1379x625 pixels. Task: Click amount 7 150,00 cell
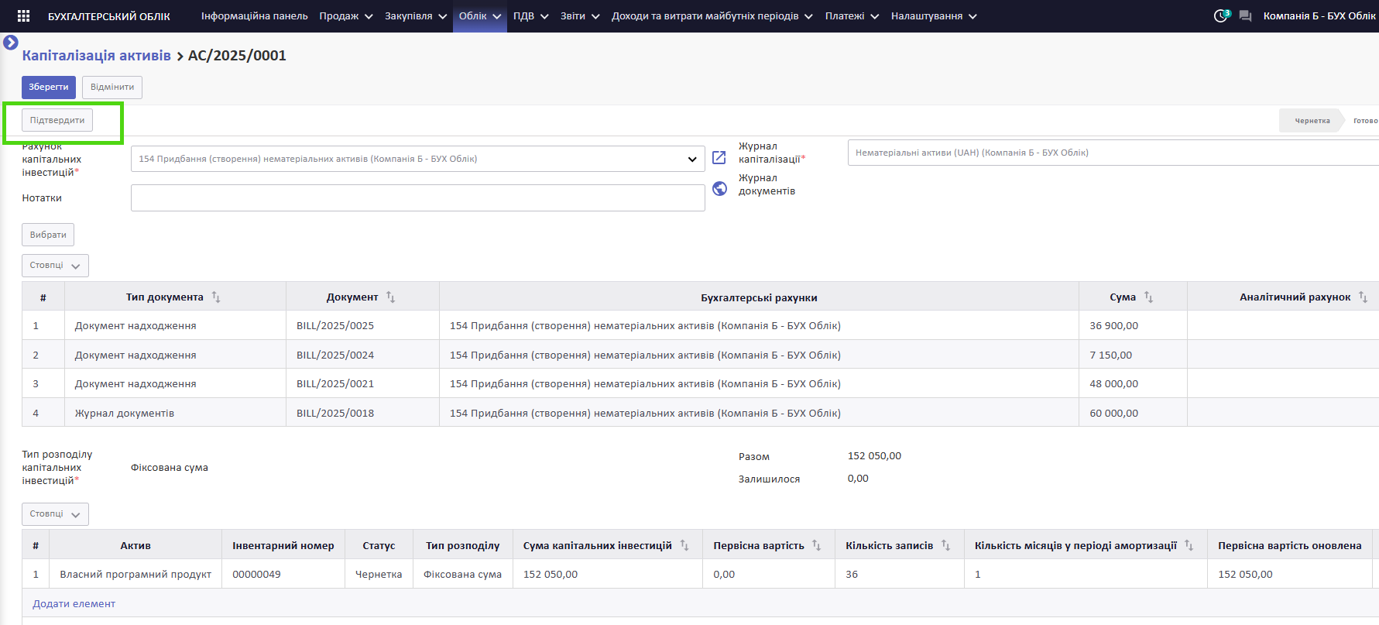(1133, 355)
